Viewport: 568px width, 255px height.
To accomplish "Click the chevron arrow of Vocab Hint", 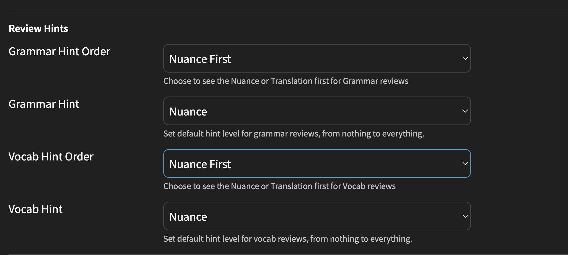I will (x=465, y=216).
